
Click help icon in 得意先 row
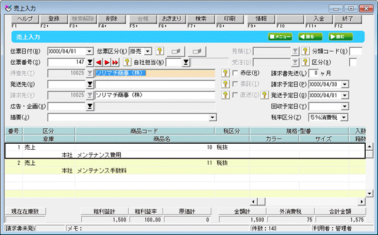[225, 73]
